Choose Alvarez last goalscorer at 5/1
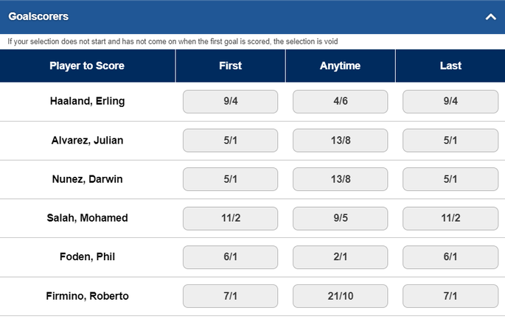 [x=450, y=141]
